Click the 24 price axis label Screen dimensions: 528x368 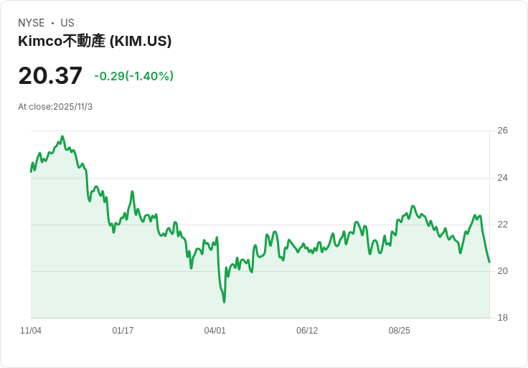[502, 178]
